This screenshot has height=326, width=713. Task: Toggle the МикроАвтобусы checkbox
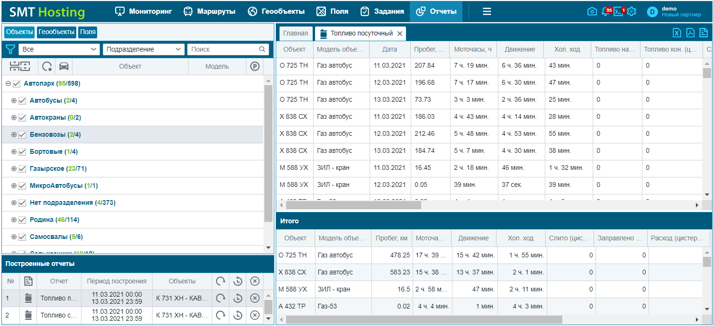click(22, 186)
